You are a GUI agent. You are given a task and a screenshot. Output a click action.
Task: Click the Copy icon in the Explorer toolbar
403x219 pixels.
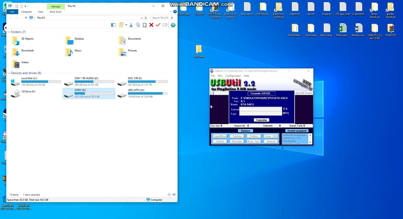[138, 25]
